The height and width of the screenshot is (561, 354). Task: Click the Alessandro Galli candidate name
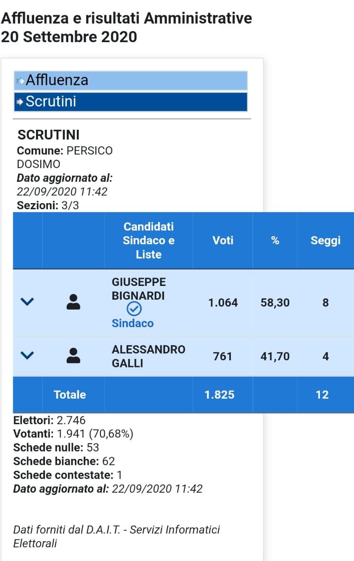(x=148, y=356)
